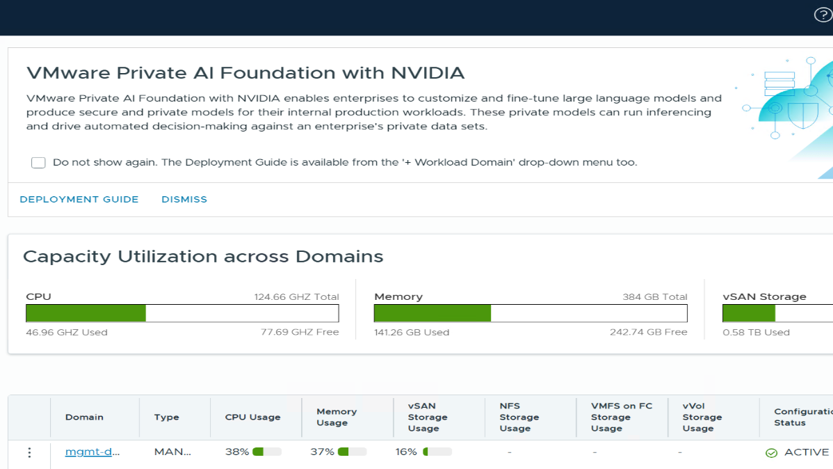Click the CPU Usage column header
The width and height of the screenshot is (833, 469).
[x=252, y=418]
